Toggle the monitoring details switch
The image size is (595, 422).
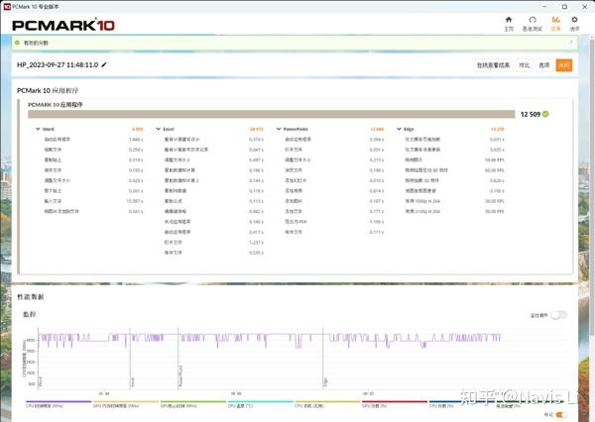click(x=558, y=315)
